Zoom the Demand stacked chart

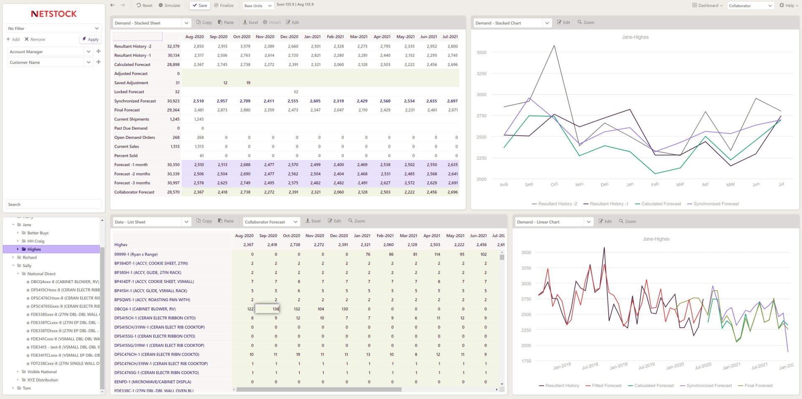(x=586, y=23)
